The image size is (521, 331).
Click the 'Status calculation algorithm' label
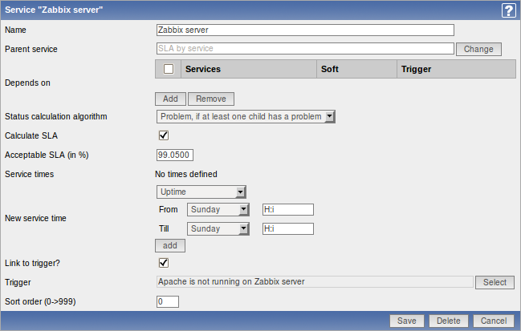[56, 117]
